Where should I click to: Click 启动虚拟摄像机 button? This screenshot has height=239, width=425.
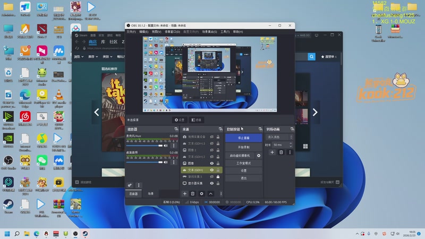click(x=240, y=156)
